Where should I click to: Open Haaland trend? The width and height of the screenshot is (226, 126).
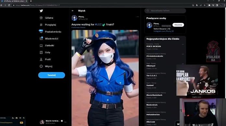tap(150, 85)
